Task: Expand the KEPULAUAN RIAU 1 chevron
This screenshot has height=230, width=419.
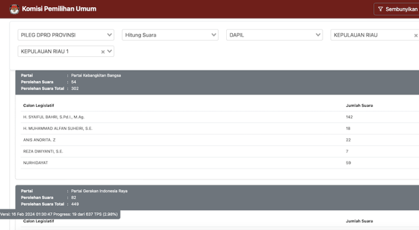Action: [109, 51]
